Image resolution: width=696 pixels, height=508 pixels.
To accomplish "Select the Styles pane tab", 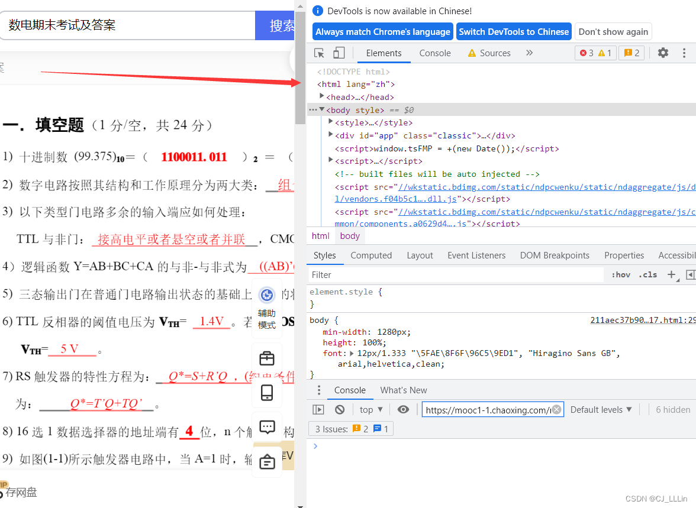I will coord(324,255).
